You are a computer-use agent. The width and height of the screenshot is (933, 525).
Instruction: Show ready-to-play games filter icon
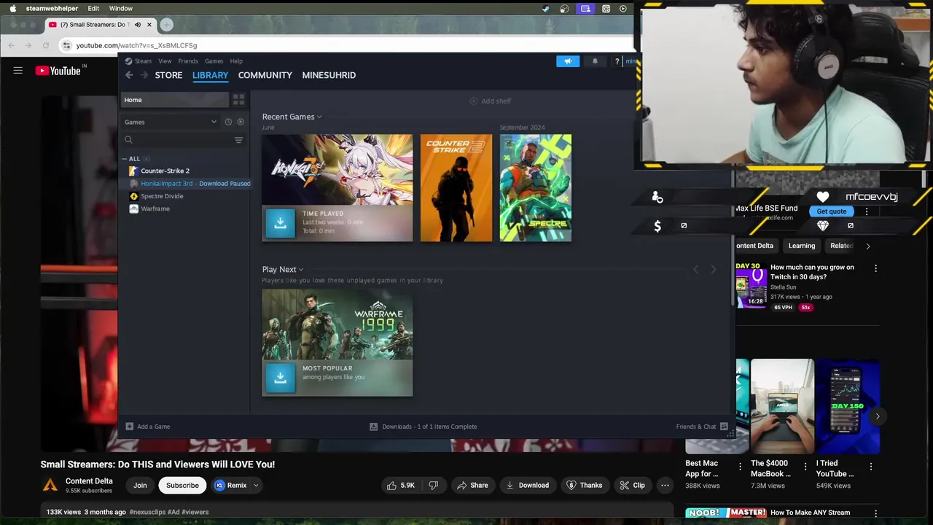[x=241, y=122]
